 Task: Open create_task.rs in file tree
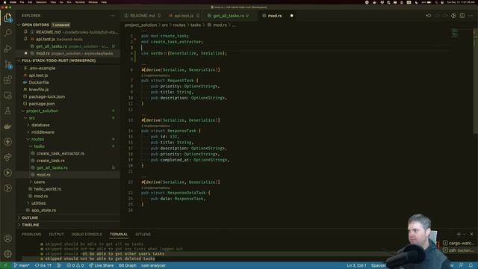(x=51, y=161)
